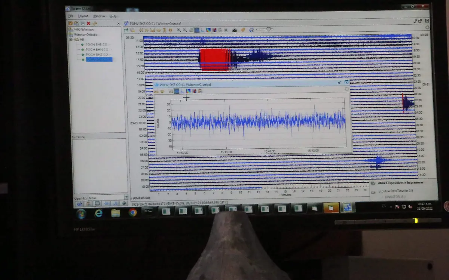The height and width of the screenshot is (280, 449).
Task: Click the spectra view icon in wave window
Action: click(x=183, y=91)
